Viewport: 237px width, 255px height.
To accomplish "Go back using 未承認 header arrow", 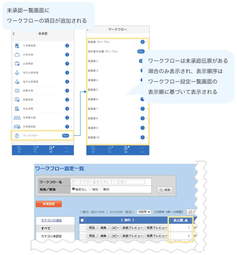I will tap(14, 34).
